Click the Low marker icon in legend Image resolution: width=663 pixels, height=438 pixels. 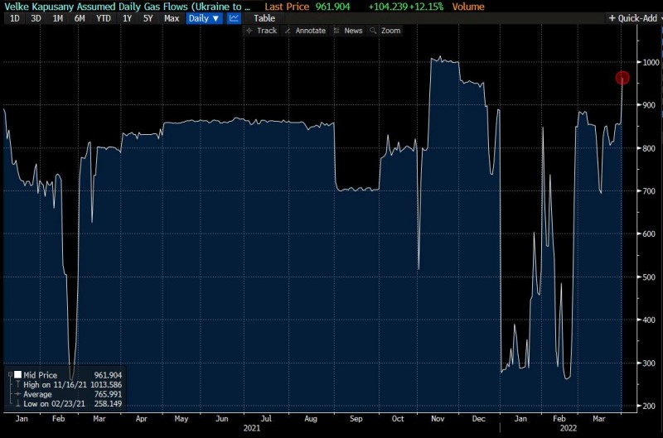click(17, 403)
